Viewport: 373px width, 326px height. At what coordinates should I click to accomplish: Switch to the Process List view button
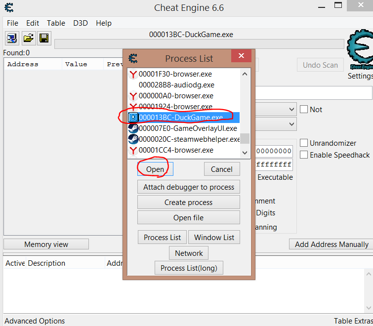162,237
